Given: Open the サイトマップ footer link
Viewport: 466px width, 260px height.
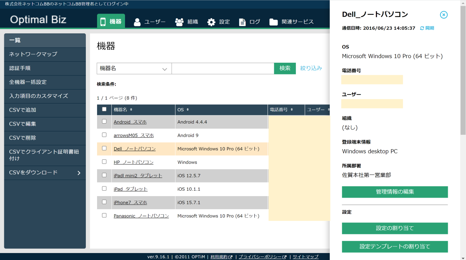Looking at the screenshot, I should [306, 257].
